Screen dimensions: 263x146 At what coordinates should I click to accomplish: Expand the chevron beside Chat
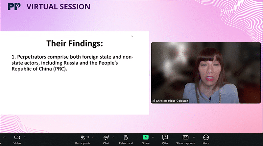(113, 137)
